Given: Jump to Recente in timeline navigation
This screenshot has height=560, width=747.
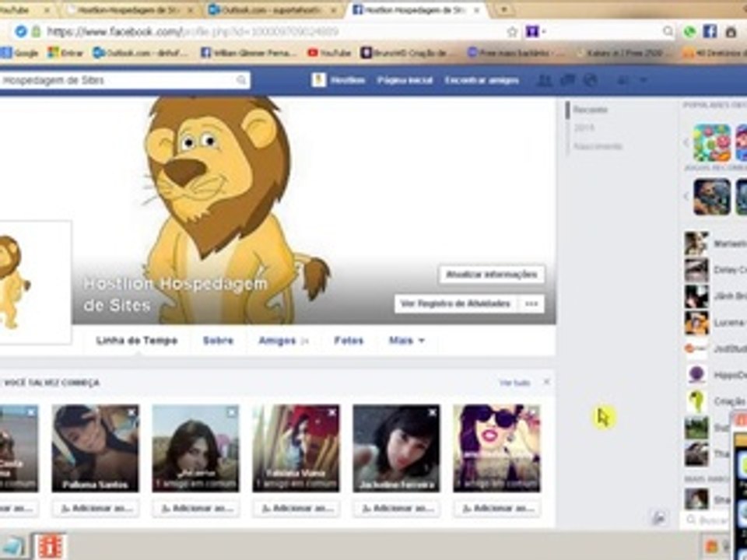Looking at the screenshot, I should [x=590, y=110].
